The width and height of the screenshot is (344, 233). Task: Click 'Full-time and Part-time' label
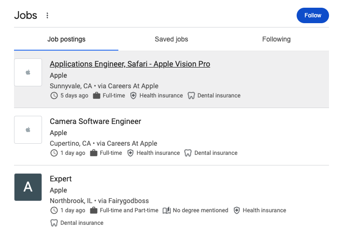[x=129, y=210]
